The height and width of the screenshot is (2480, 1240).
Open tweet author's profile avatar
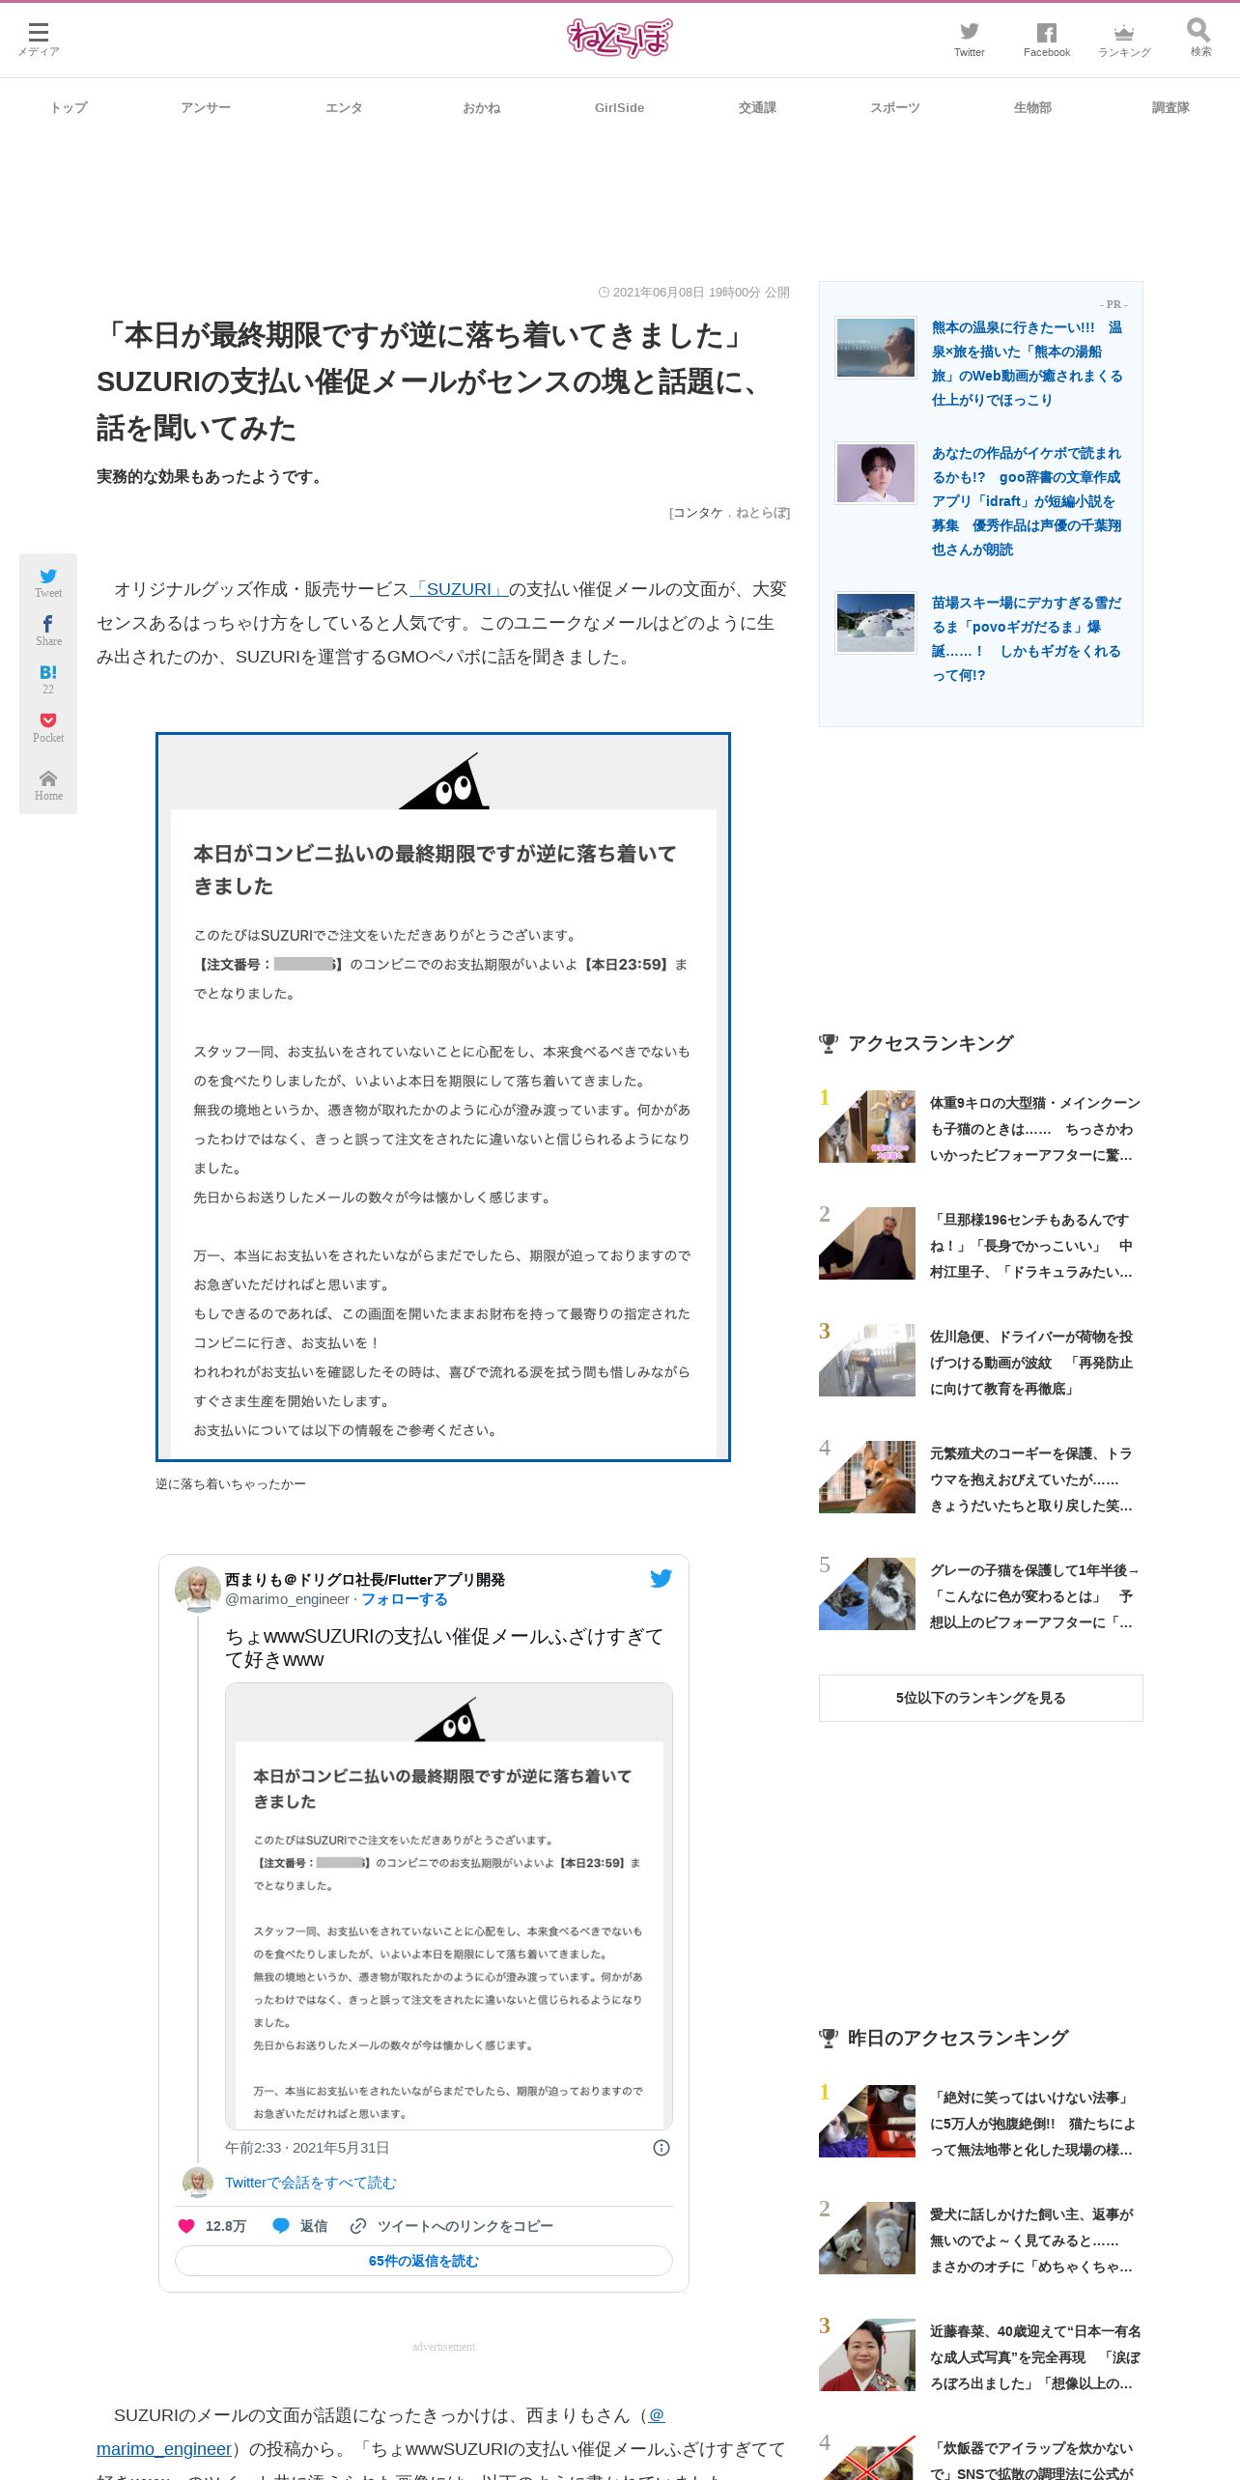[x=197, y=1589]
